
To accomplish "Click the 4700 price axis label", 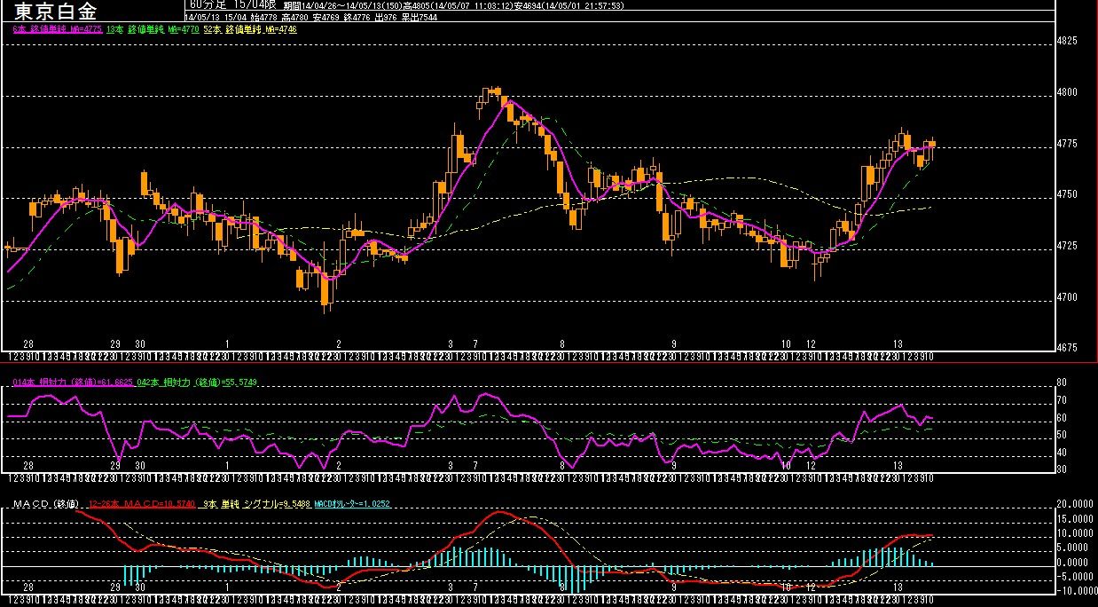I will tap(1068, 297).
